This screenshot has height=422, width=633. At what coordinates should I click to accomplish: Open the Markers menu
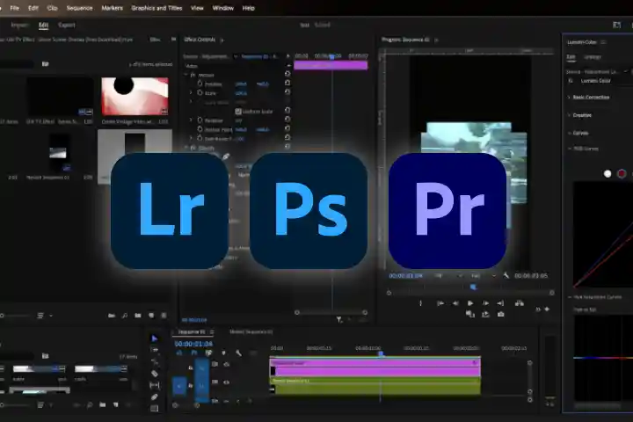(x=112, y=8)
